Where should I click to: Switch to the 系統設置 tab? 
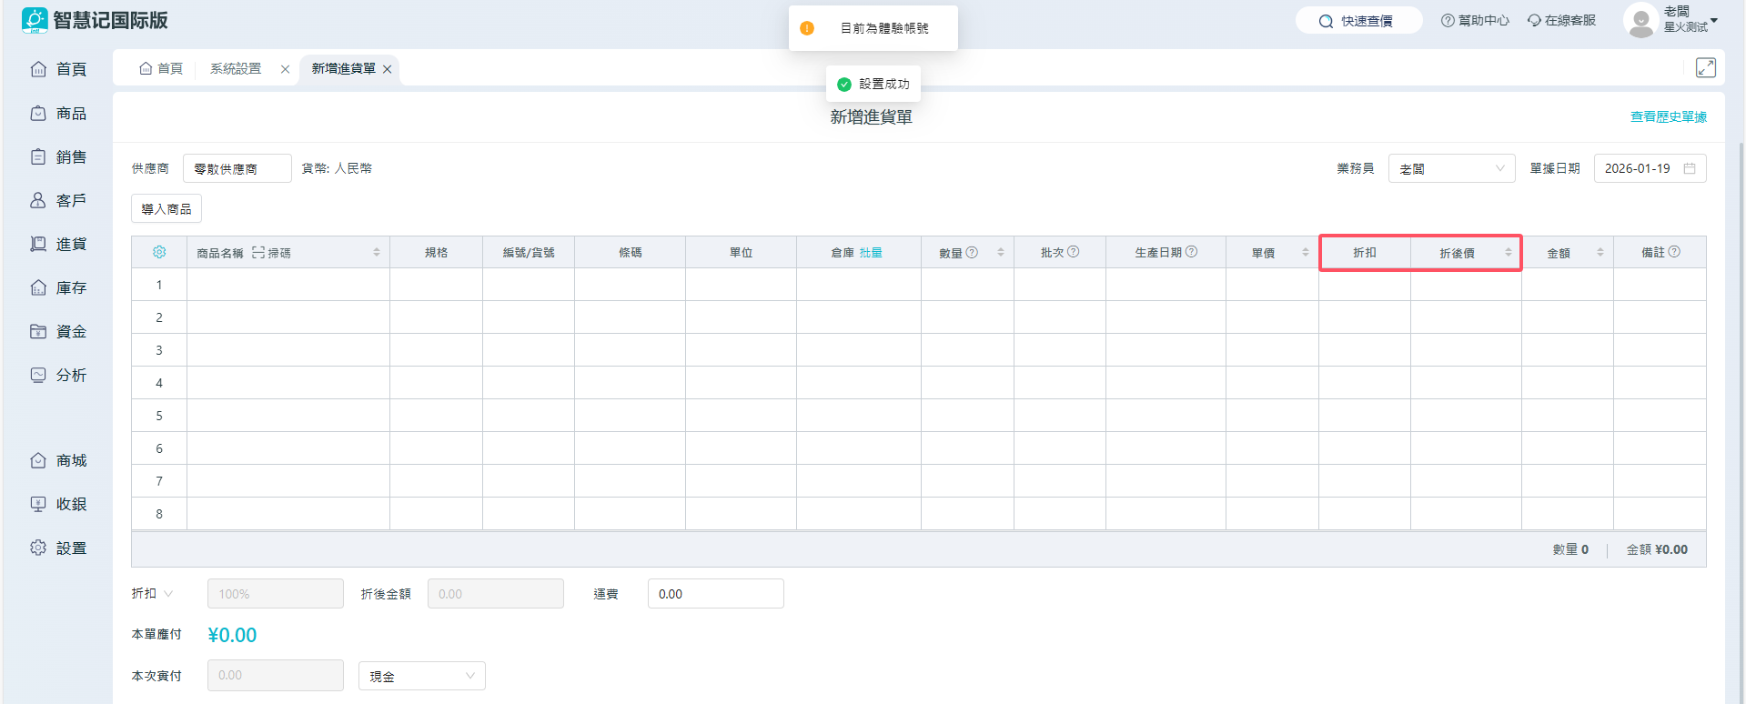tap(236, 69)
